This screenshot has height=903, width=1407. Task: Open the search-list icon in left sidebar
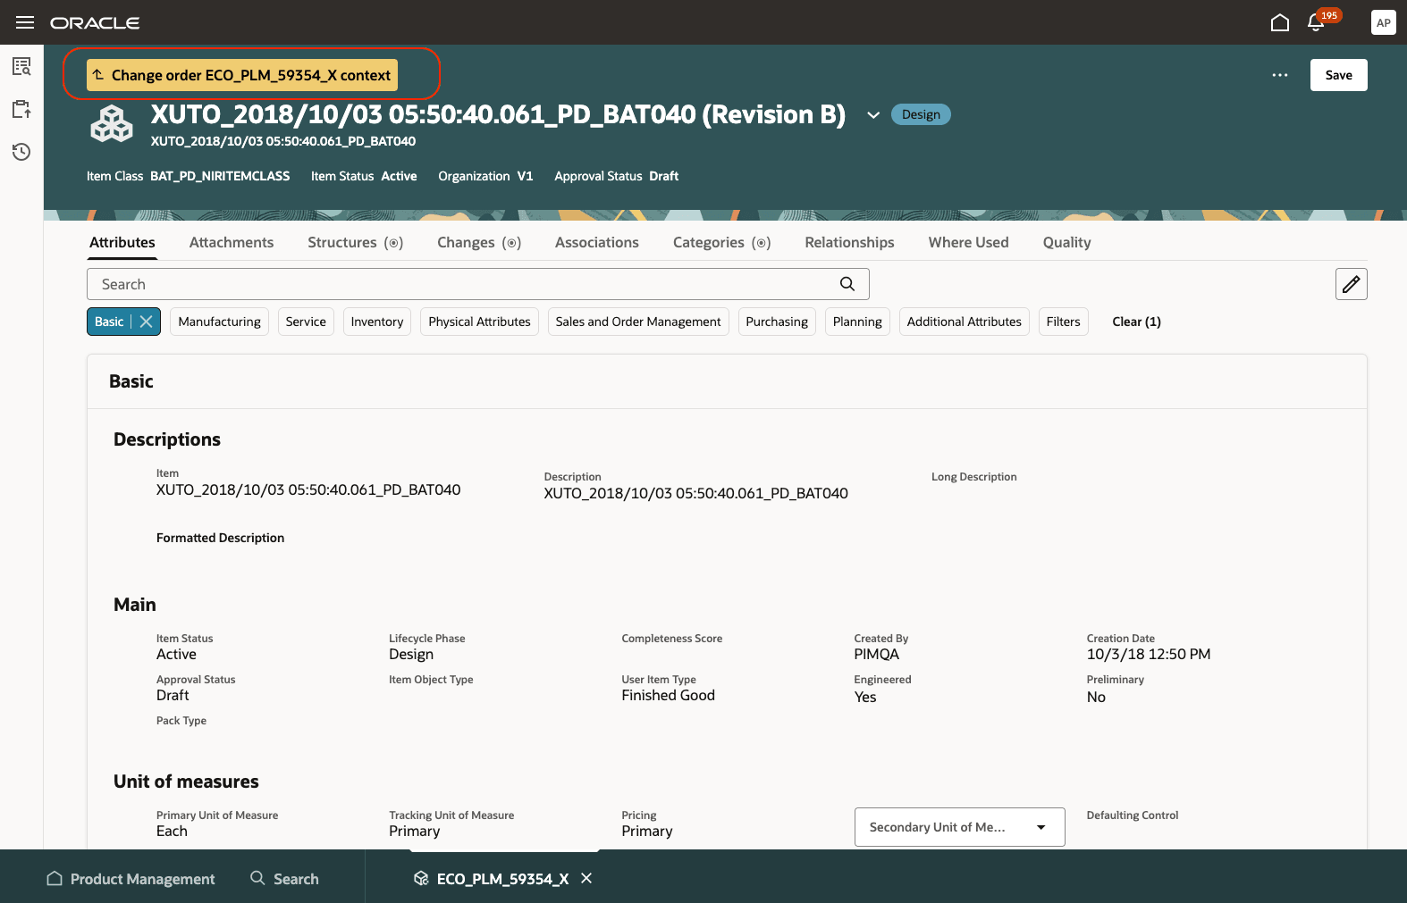click(x=21, y=66)
